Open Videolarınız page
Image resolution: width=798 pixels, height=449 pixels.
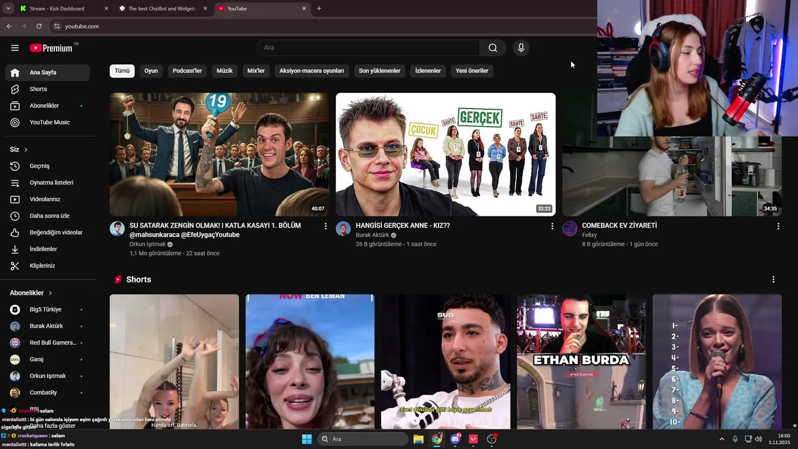47,199
